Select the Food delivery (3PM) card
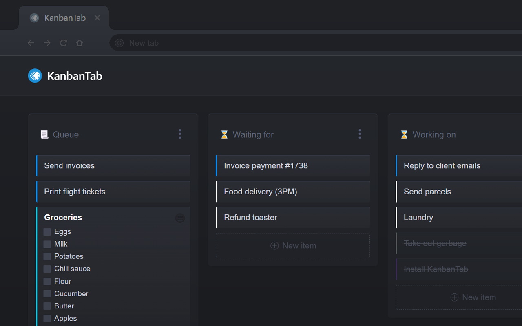 (293, 192)
